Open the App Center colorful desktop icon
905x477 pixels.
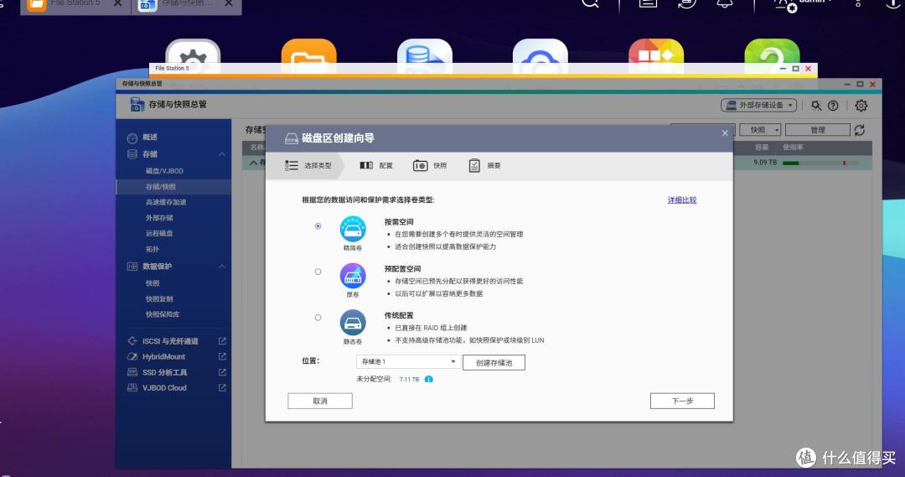pyautogui.click(x=656, y=56)
